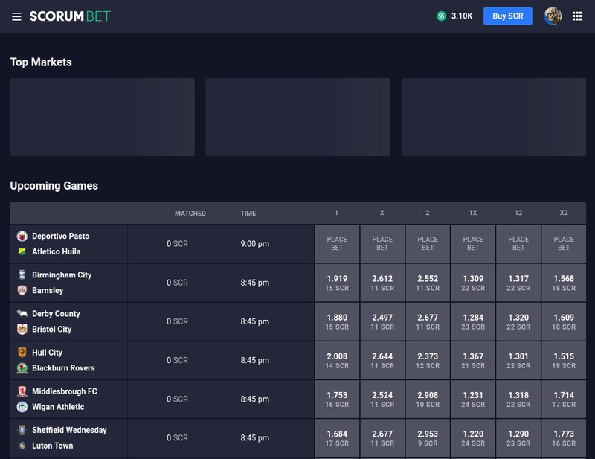Select Birmingham X2 odds 1.568

(x=564, y=283)
